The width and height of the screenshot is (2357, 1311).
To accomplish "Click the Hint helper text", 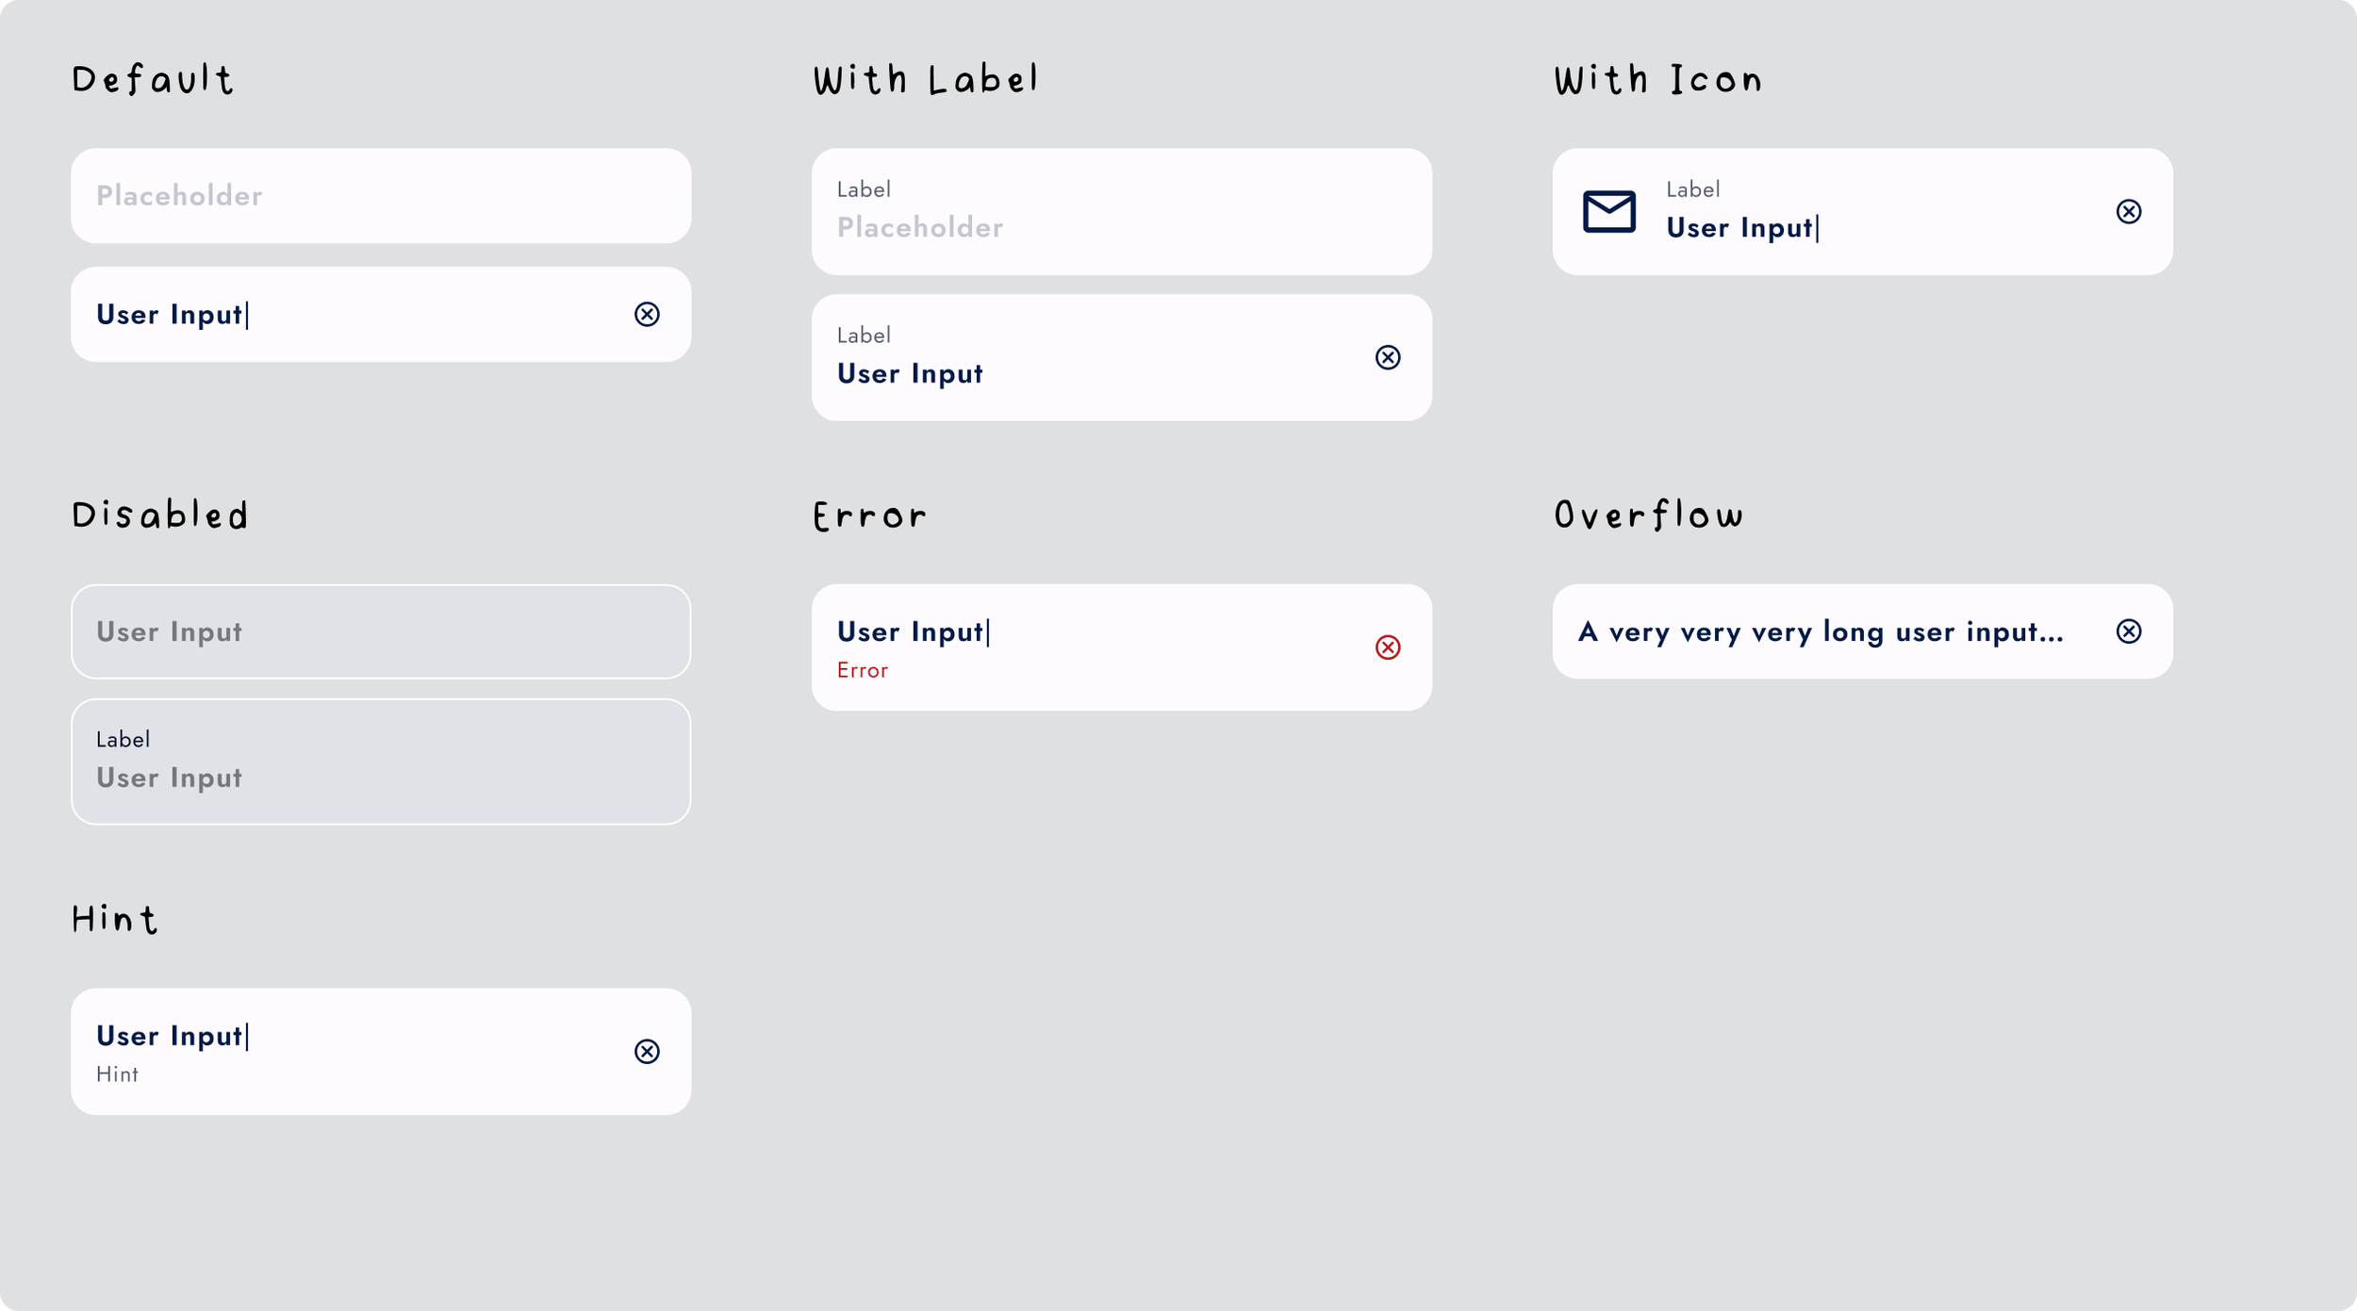I will pyautogui.click(x=117, y=1074).
